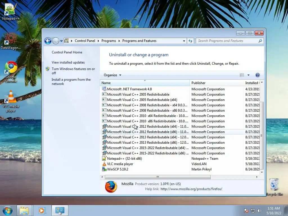Click the Control Panel taskbar button
Image resolution: width=288 pixels, height=216 pixels.
[x=60, y=210]
